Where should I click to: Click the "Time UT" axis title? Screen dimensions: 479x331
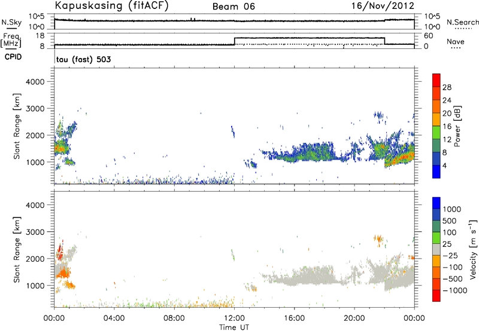[x=234, y=327]
